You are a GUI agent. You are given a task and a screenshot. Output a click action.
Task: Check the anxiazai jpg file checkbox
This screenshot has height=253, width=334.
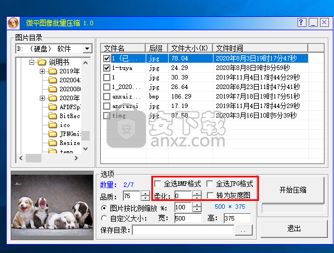tap(106, 106)
